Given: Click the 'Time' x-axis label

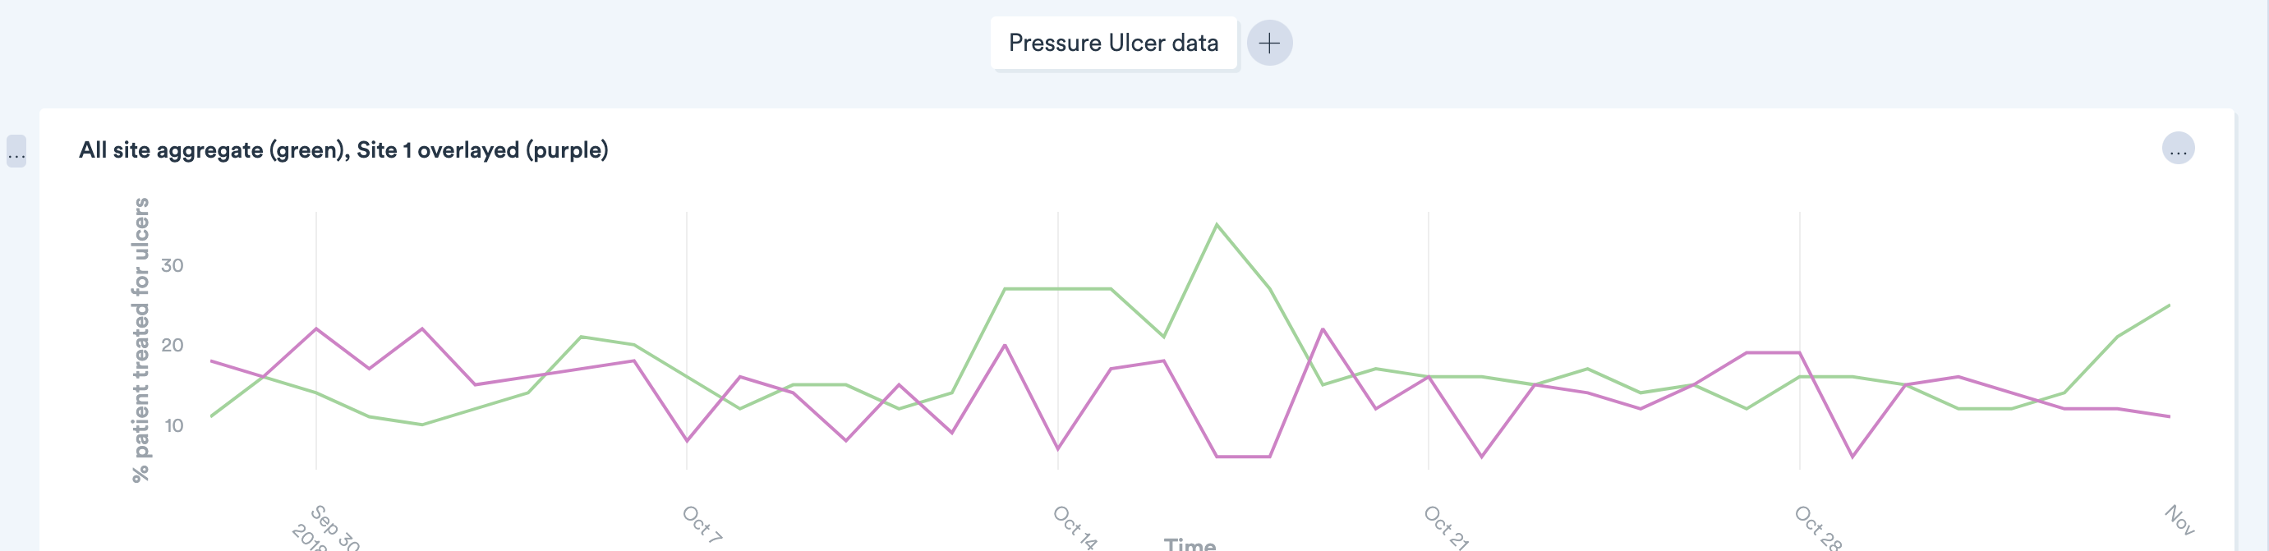Looking at the screenshot, I should [1189, 543].
